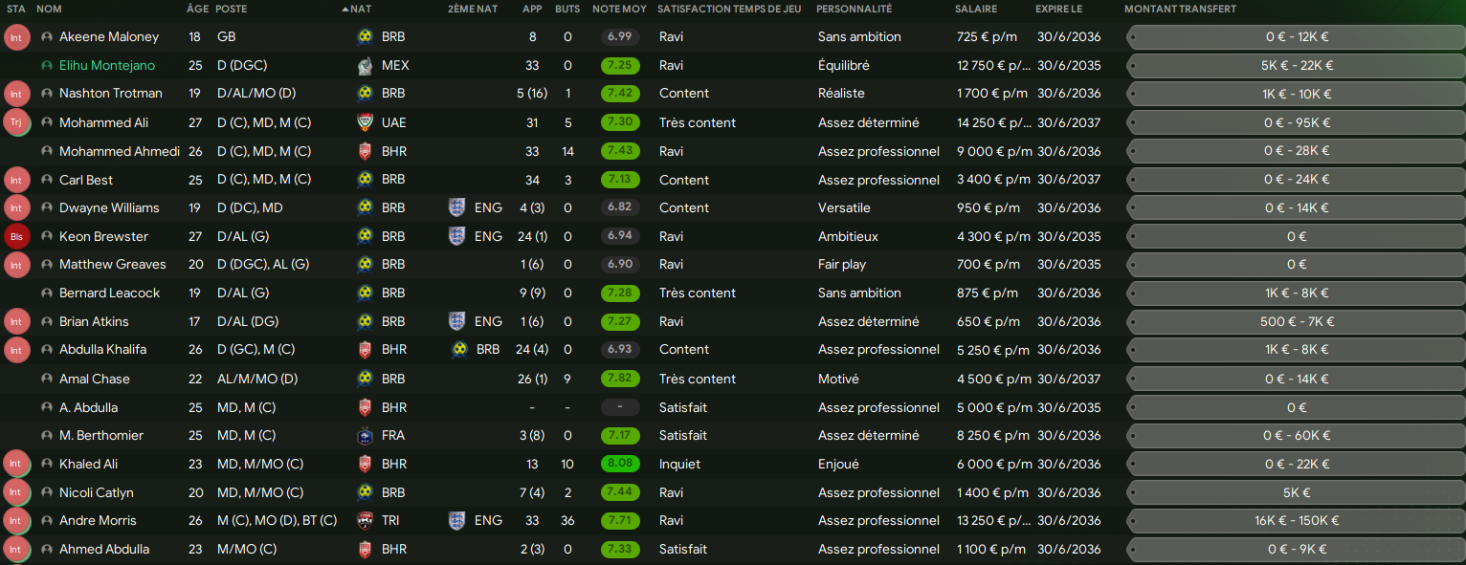Click the Int status icon for Khaled Ali
The height and width of the screenshot is (565, 1466).
(x=16, y=464)
